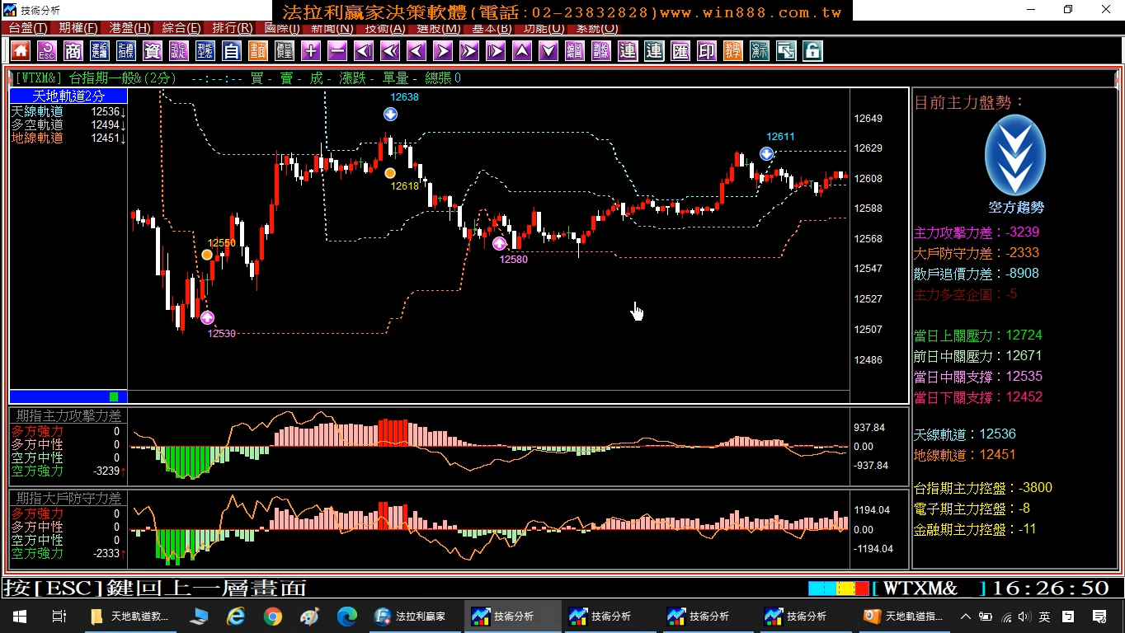This screenshot has width=1125, height=633.
Task: Click the down triangle toolbar icon
Action: (x=548, y=51)
